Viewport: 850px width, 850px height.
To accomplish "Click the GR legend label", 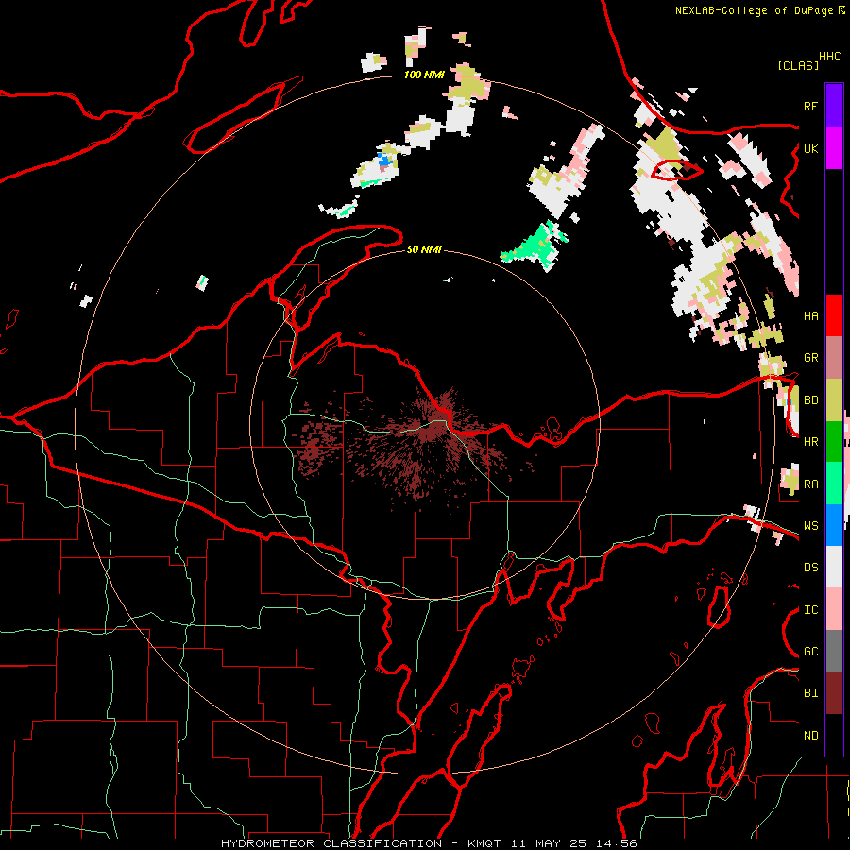I will (810, 358).
